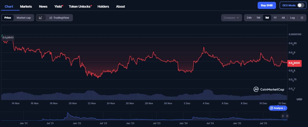Switch to the line chart view icon

41,18
